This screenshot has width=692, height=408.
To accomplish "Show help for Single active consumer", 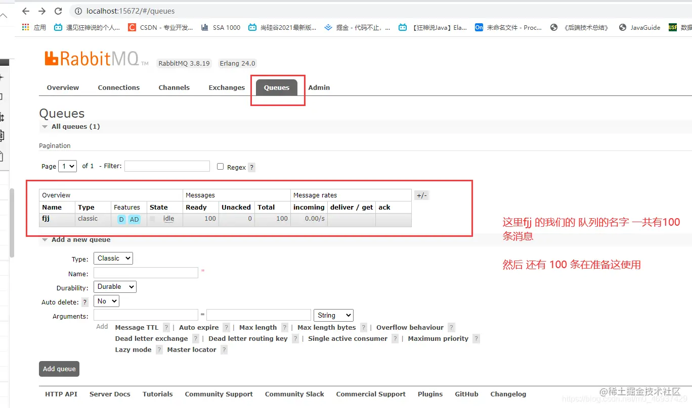I will tap(395, 339).
